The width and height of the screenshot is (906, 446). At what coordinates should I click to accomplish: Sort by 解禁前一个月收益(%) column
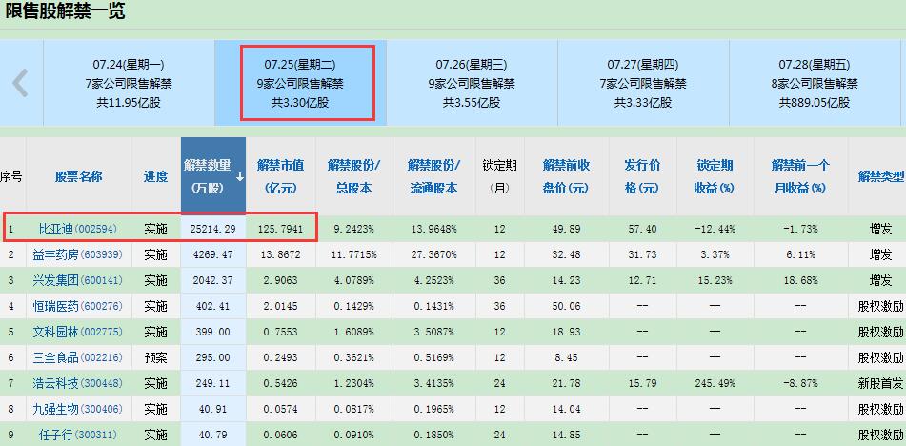pos(800,176)
